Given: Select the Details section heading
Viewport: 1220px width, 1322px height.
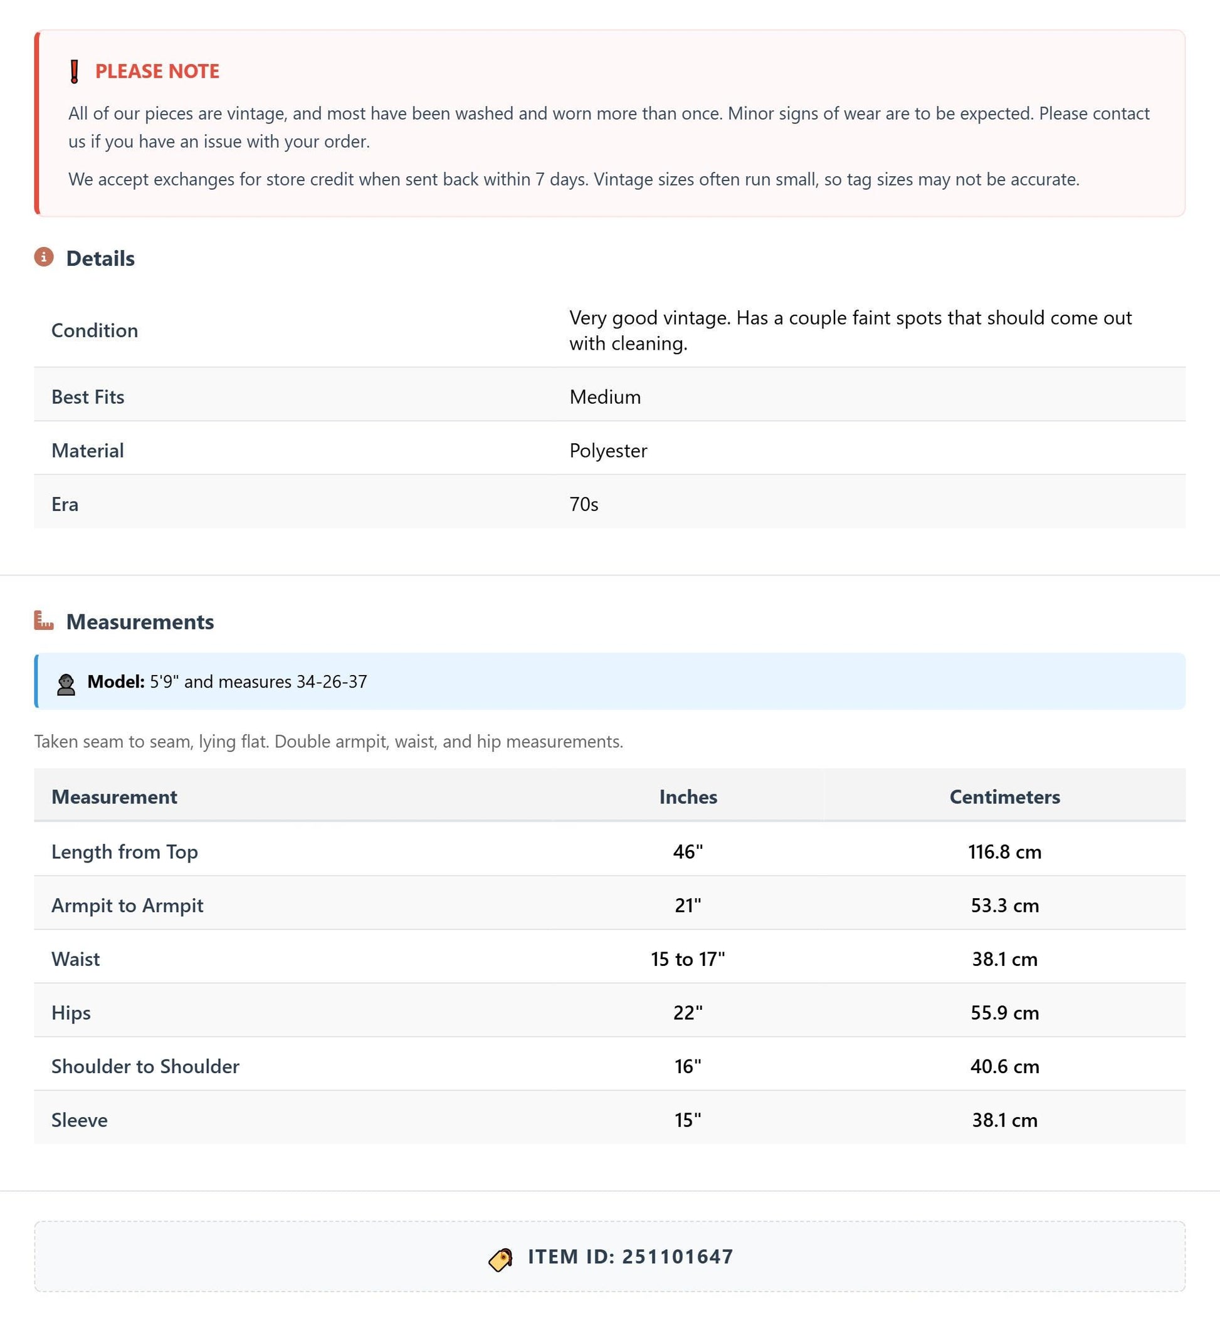Looking at the screenshot, I should point(100,258).
